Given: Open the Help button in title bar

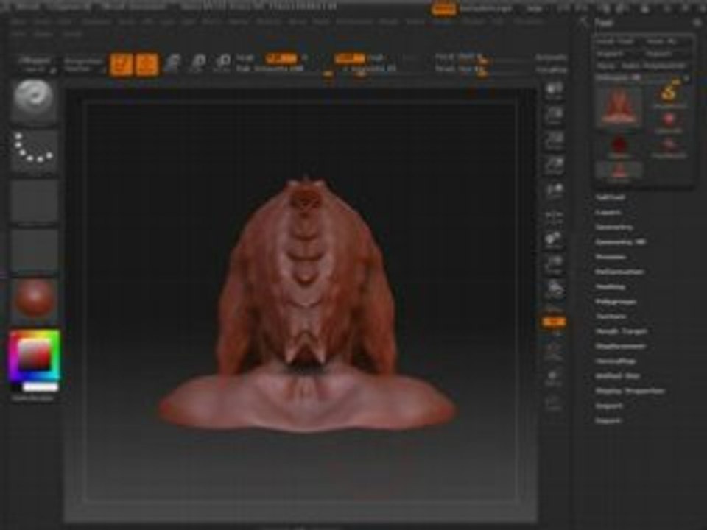Looking at the screenshot, I should pyautogui.click(x=535, y=8).
